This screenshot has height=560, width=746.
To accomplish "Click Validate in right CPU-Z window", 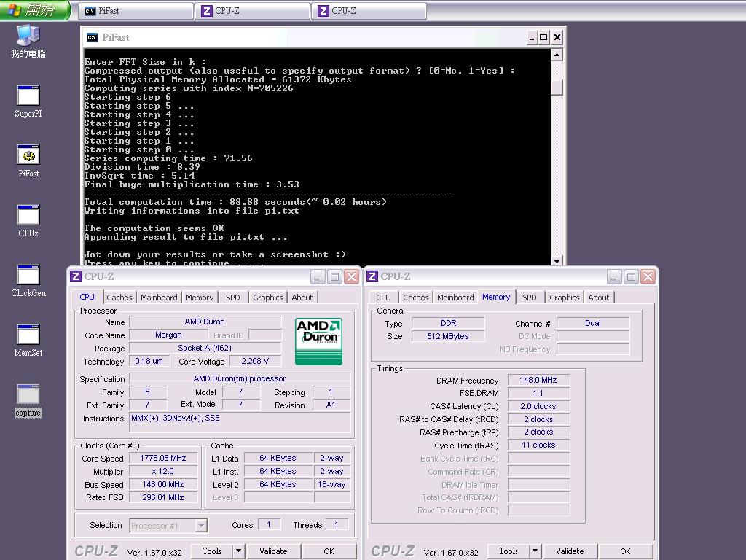I will pyautogui.click(x=570, y=551).
